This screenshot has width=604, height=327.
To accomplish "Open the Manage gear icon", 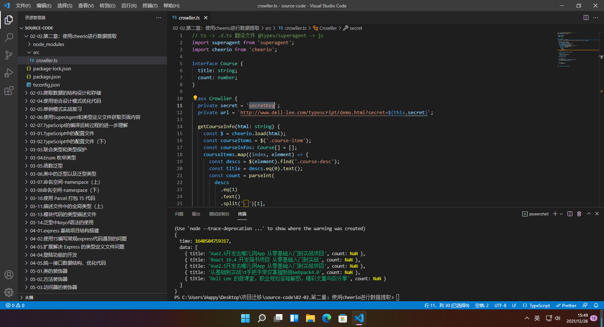I will pos(9,292).
